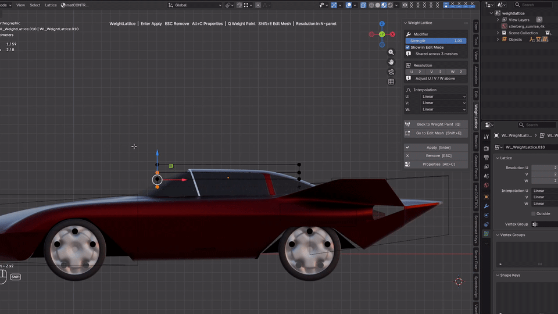Screen dimensions: 558x314
Task: Click the Back to Weight Paint button
Action: pos(435,124)
